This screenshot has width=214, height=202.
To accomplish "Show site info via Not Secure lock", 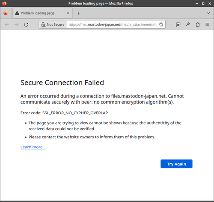I will (53, 24).
